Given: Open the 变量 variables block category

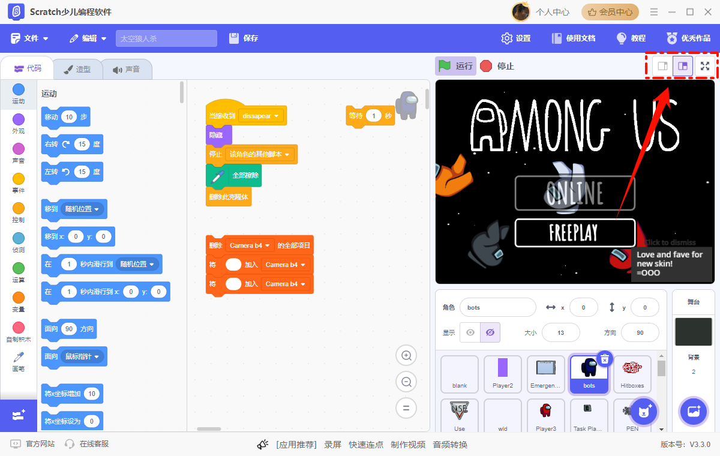Looking at the screenshot, I should [x=19, y=302].
